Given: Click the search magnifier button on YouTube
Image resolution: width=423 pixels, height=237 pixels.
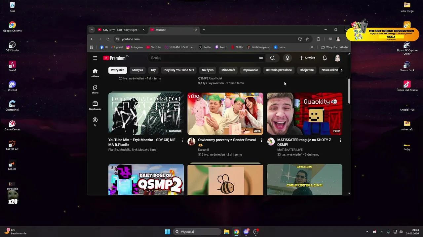Looking at the screenshot, I should coord(272,58).
